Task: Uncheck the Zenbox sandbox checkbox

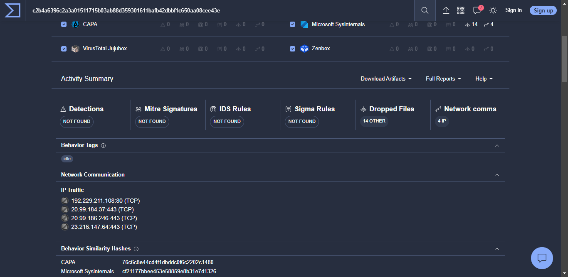Action: [x=293, y=49]
